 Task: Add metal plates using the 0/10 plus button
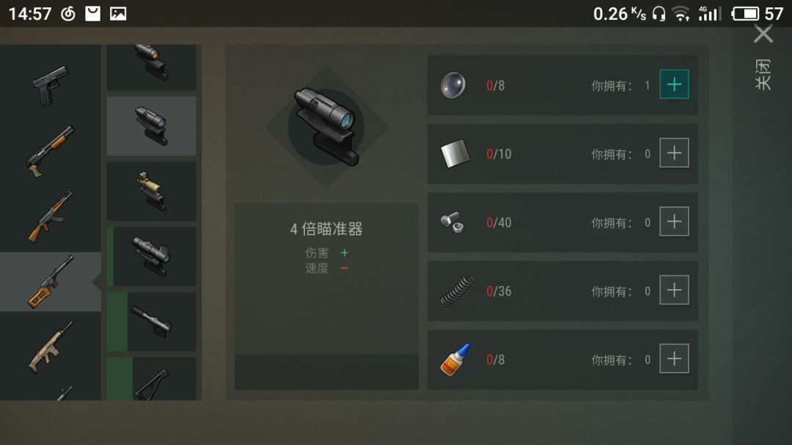coord(675,153)
